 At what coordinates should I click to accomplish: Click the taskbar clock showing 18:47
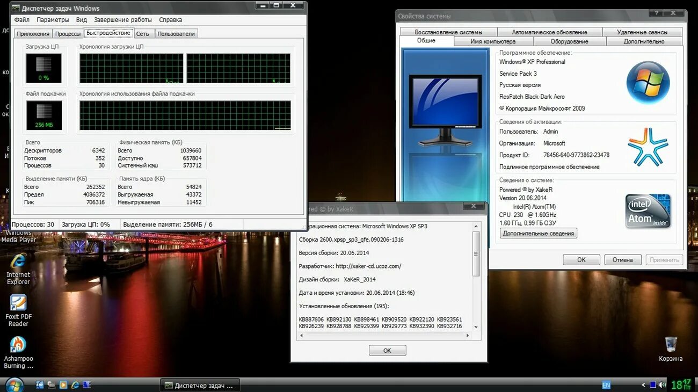point(680,384)
